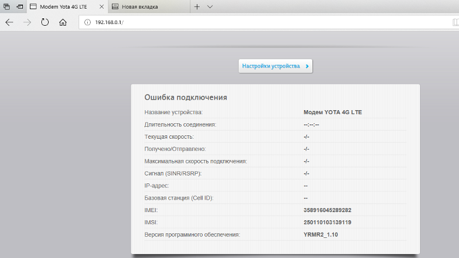The width and height of the screenshot is (459, 258).
Task: Set these tabs aside icon
Action: click(20, 6)
